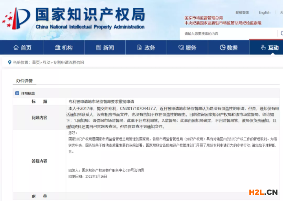Viewport: 283px width, 201px height.
Task: Click 专利申请流程咨询 in the breadcrumb
Action: pyautogui.click(x=68, y=62)
